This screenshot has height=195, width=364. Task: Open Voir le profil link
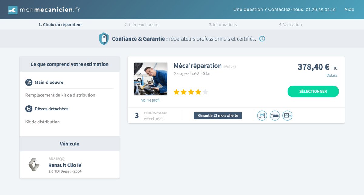pyautogui.click(x=151, y=100)
